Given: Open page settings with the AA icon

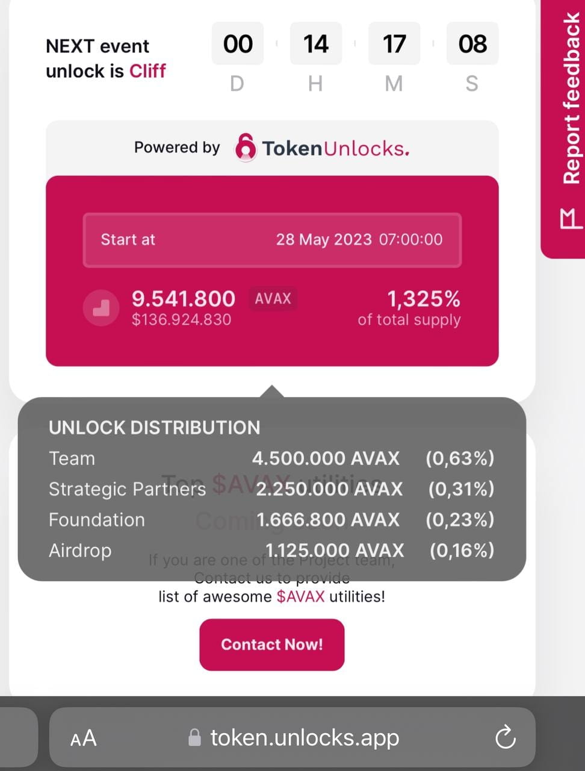Looking at the screenshot, I should pyautogui.click(x=84, y=738).
